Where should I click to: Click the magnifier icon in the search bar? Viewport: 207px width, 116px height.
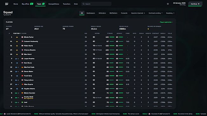coord(83,4)
